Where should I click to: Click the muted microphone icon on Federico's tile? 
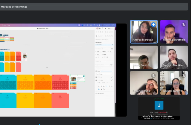tap(153, 76)
